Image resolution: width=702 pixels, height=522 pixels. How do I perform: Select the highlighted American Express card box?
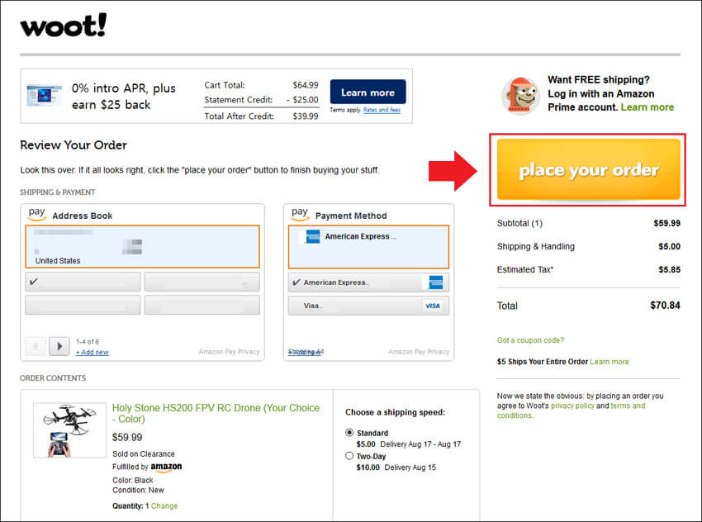[x=368, y=247]
